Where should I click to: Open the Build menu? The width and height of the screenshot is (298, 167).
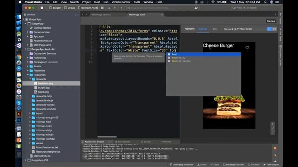coord(97,2)
